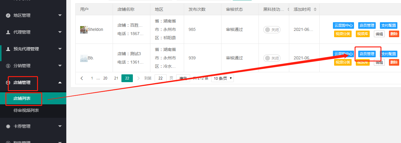Click the 审核通过 status in Sheldon row
The image size is (401, 143).
234,29
